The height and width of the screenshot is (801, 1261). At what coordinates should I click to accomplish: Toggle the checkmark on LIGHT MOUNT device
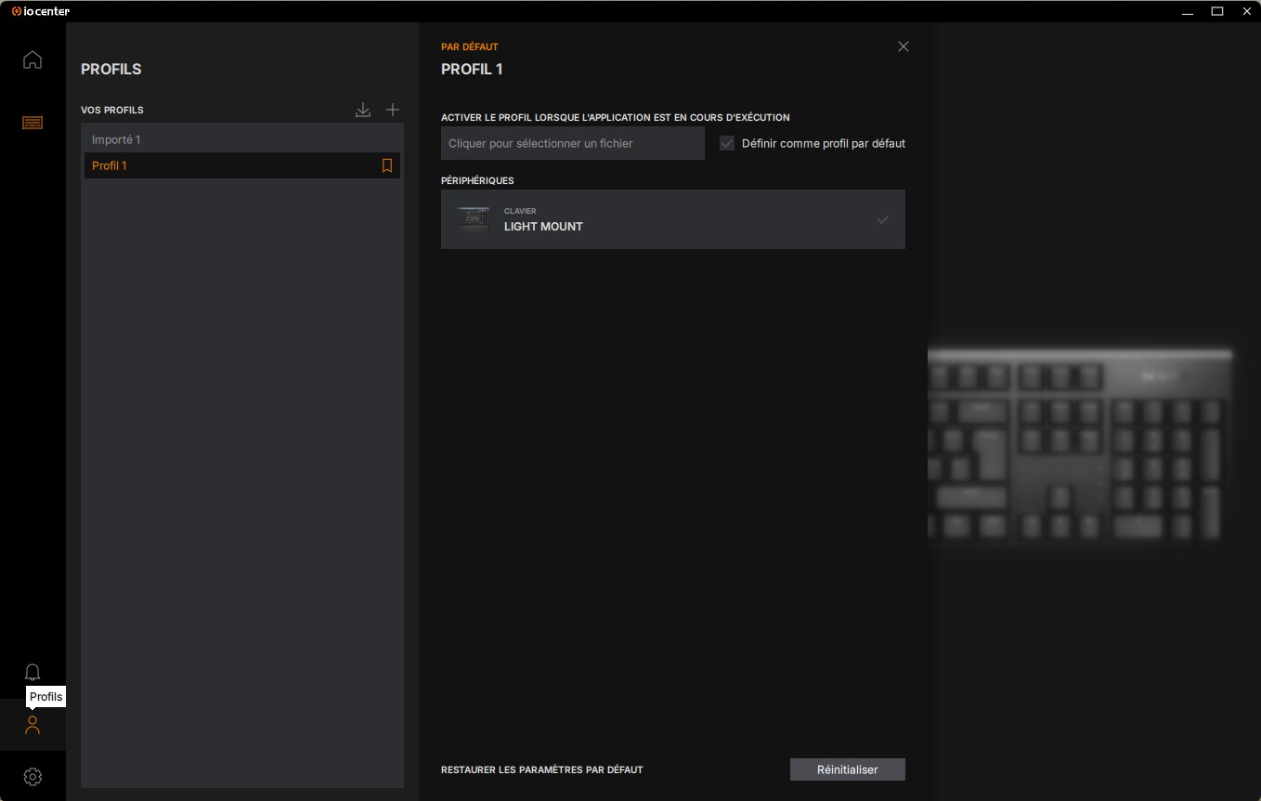(883, 219)
